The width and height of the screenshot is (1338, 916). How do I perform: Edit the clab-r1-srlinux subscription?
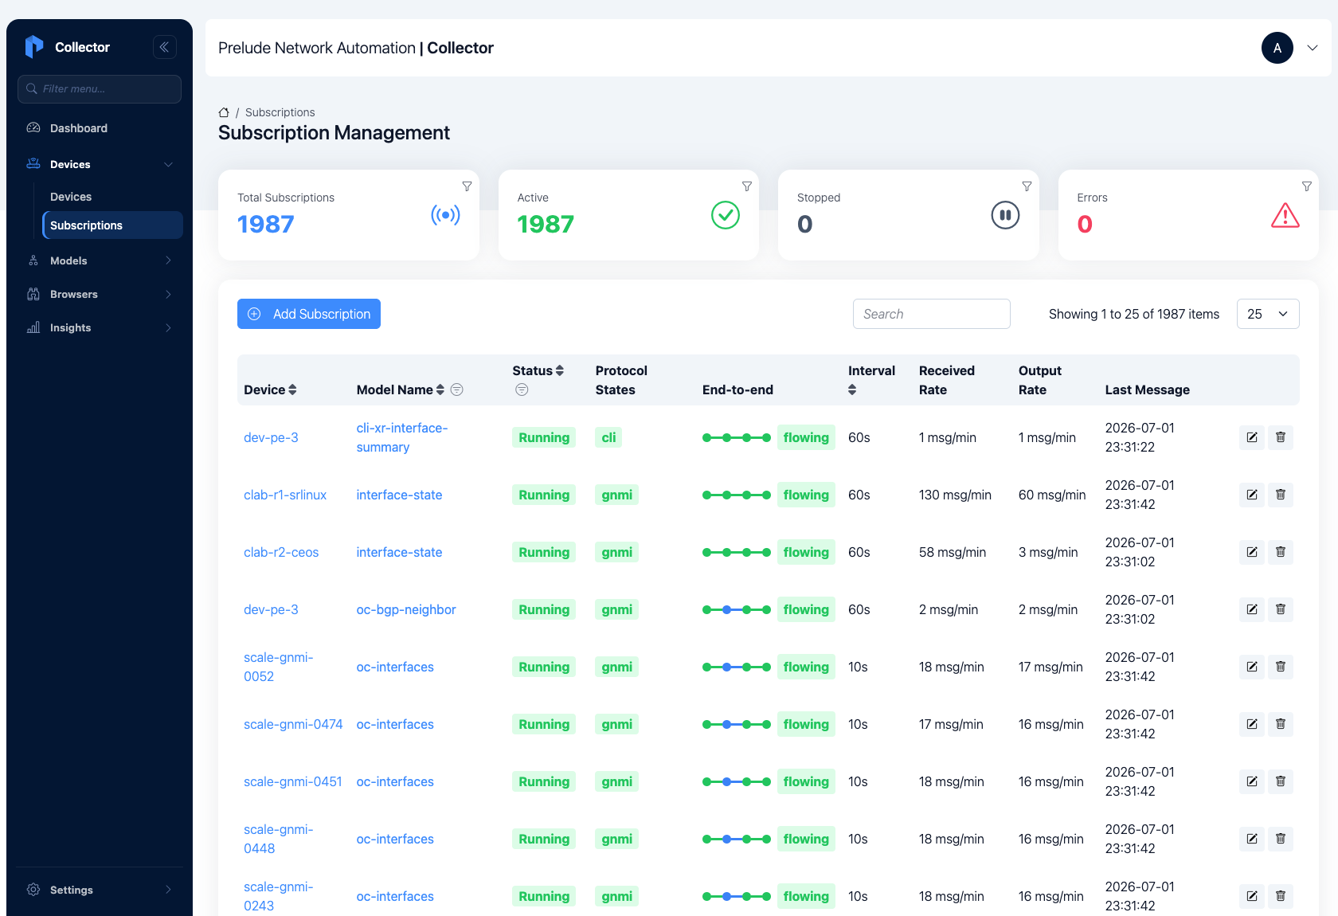(x=1252, y=495)
